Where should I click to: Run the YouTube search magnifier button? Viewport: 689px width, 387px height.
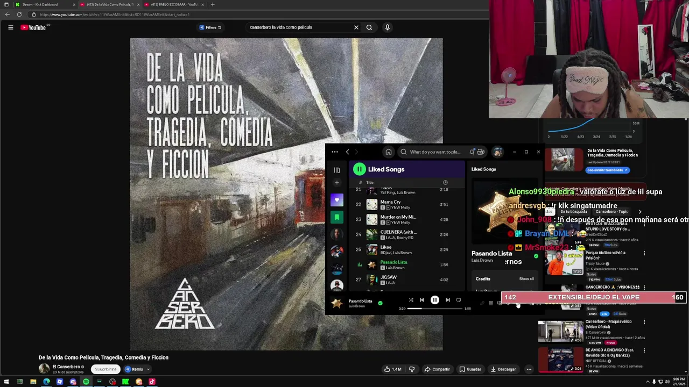pos(369,27)
